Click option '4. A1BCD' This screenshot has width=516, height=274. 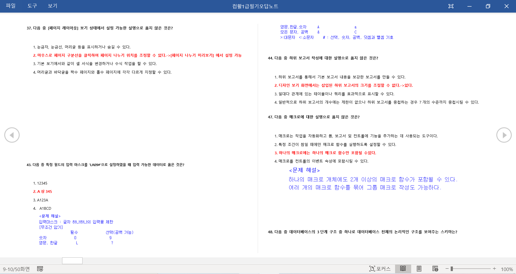[42, 208]
